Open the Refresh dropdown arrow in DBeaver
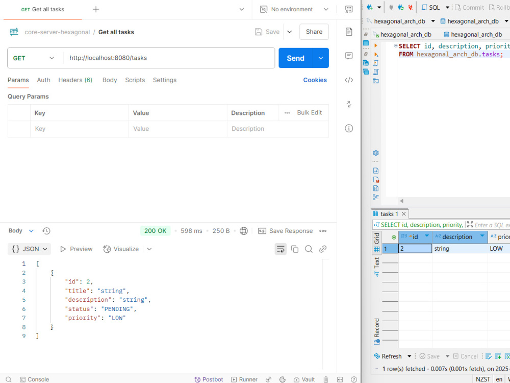The image size is (510, 383). (x=410, y=356)
